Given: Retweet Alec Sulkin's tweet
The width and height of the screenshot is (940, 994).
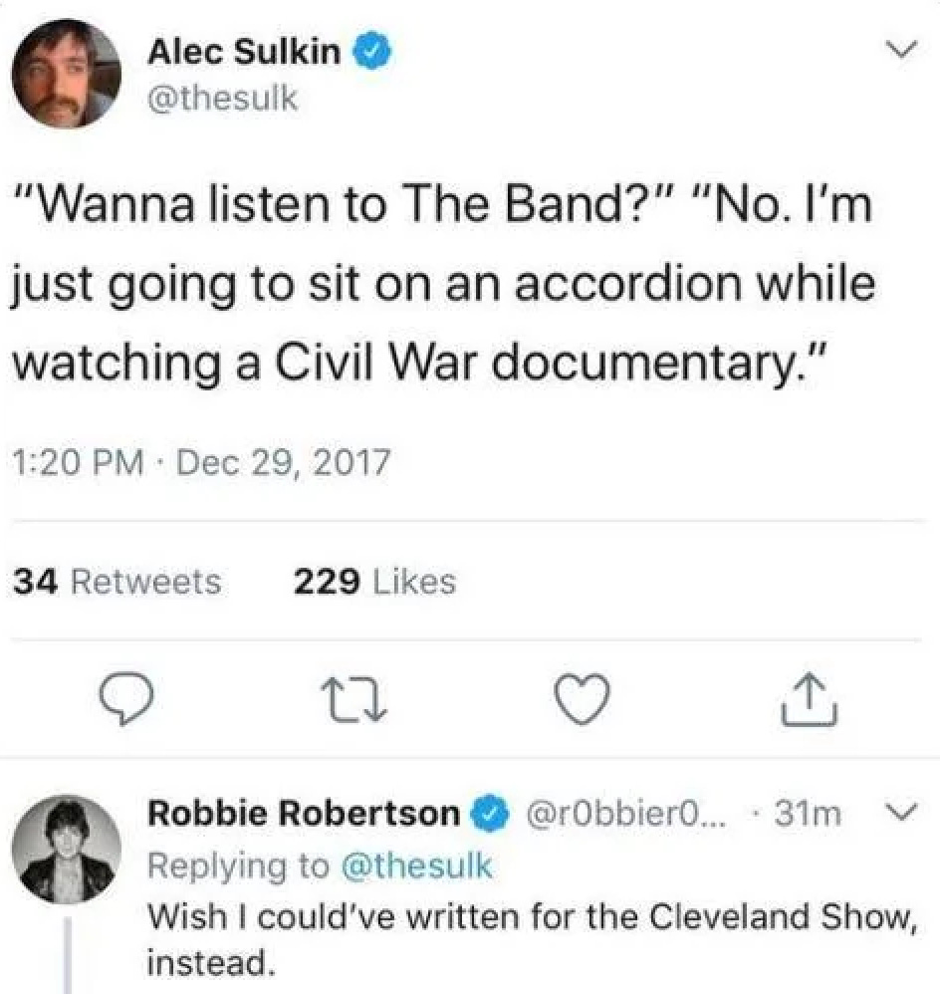Looking at the screenshot, I should pyautogui.click(x=353, y=700).
